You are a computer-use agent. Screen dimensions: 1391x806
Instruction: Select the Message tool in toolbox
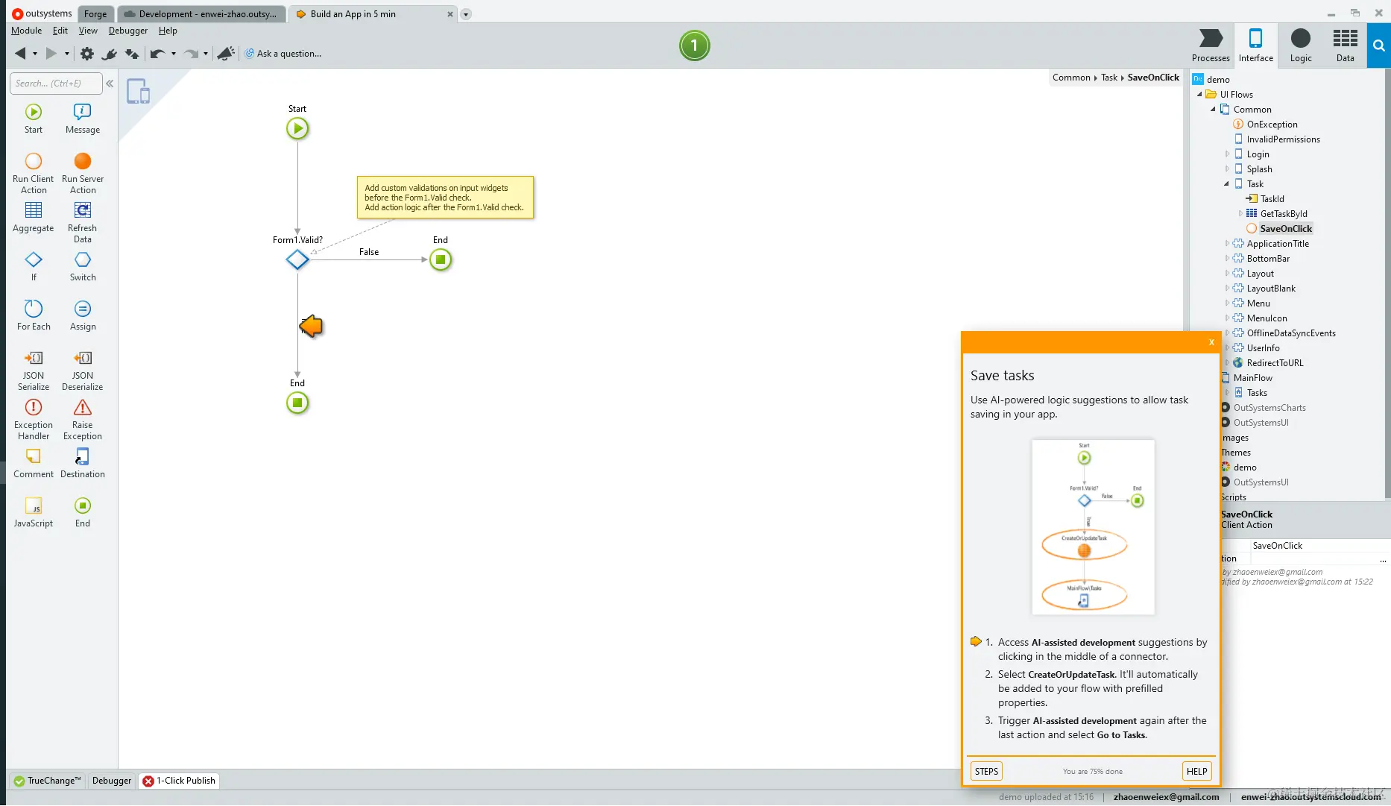point(83,119)
